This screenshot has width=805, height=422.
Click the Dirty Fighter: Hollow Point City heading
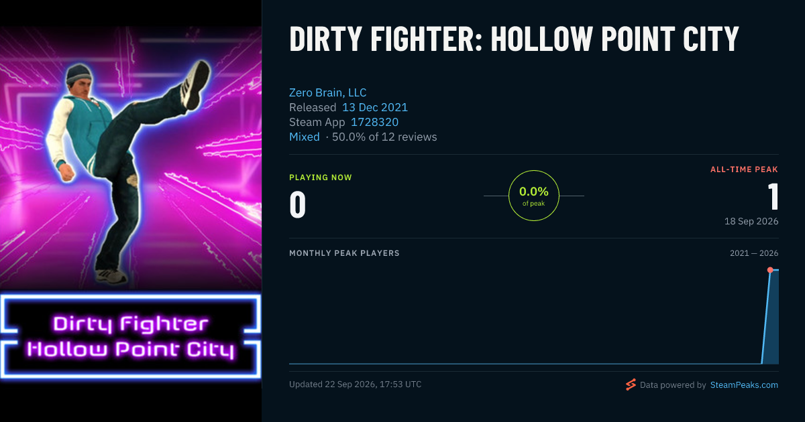514,39
